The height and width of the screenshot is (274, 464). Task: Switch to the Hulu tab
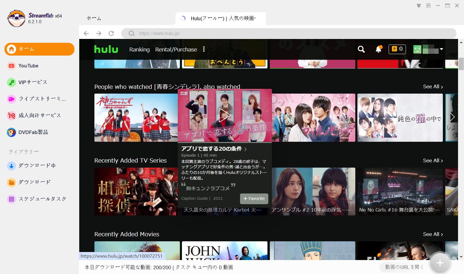(221, 18)
